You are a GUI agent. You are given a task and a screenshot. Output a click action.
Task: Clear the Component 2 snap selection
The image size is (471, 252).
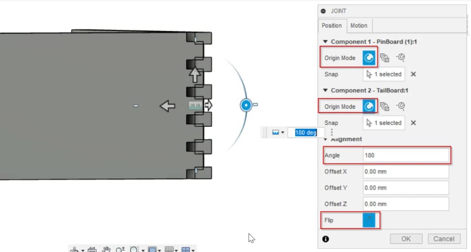pyautogui.click(x=413, y=123)
